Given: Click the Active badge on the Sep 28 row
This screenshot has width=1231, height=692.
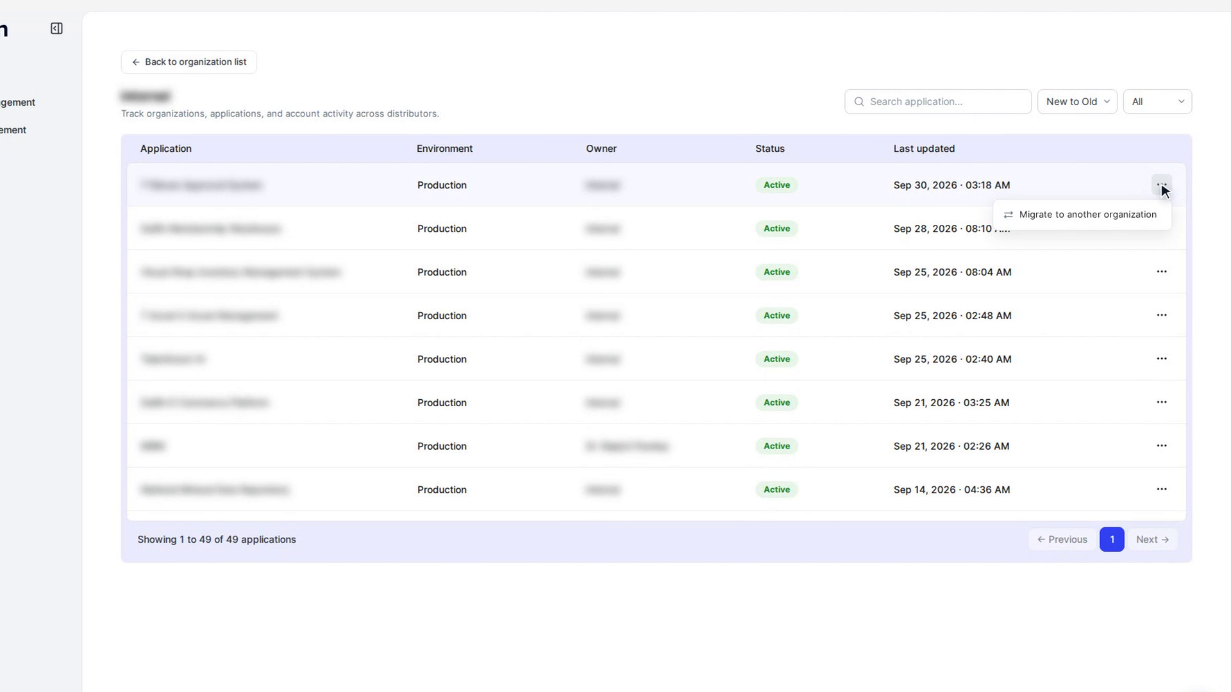Looking at the screenshot, I should (x=776, y=229).
